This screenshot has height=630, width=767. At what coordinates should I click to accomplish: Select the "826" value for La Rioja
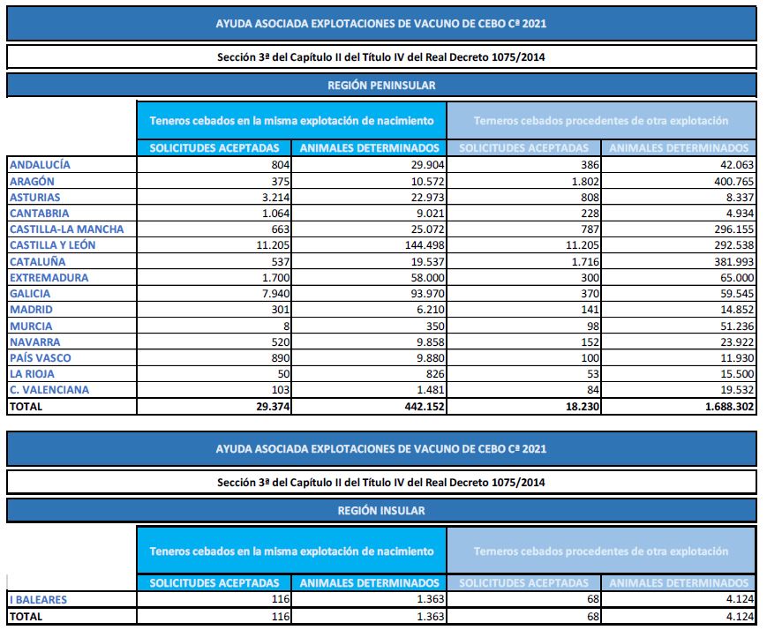click(435, 374)
